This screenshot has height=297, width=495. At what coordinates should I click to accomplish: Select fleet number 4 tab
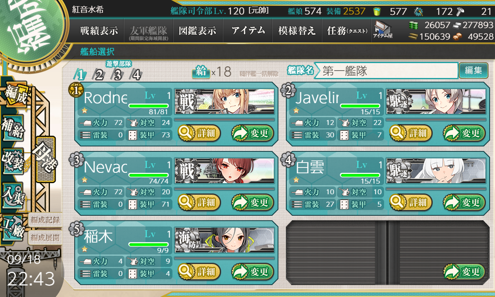[x=136, y=75]
